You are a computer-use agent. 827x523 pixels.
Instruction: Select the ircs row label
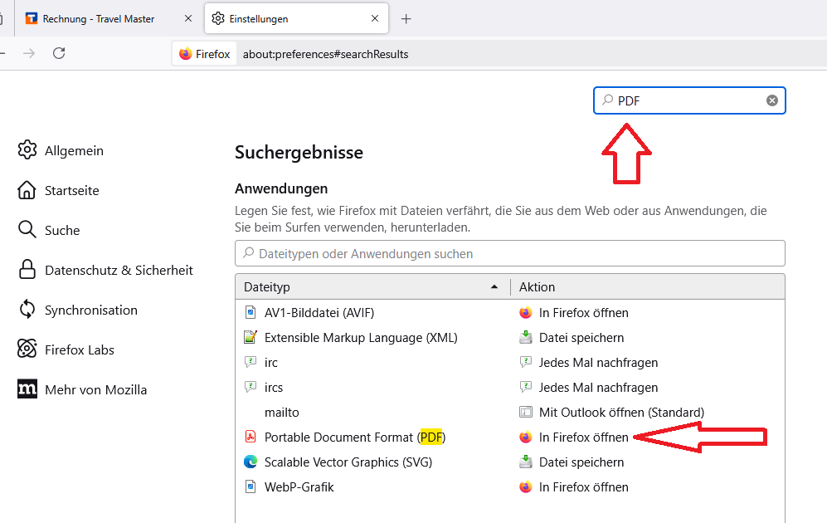273,387
